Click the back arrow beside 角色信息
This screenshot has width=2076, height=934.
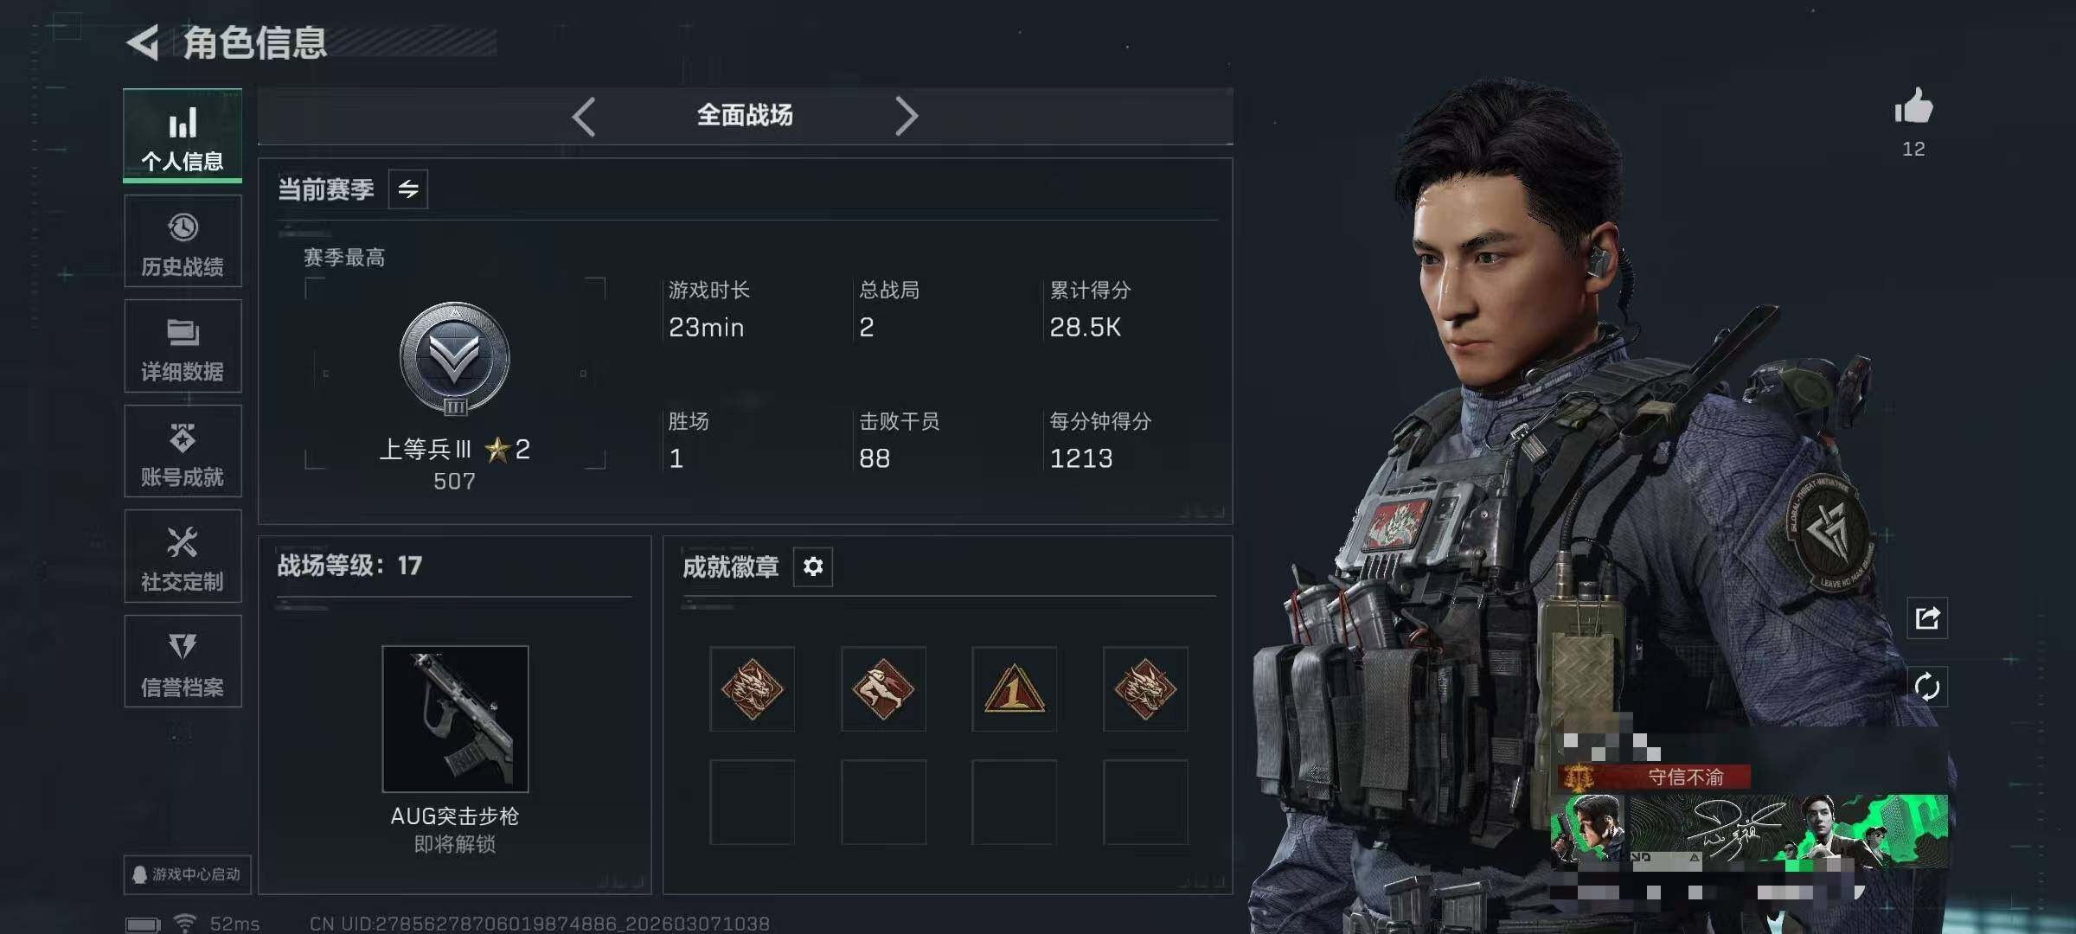click(144, 42)
